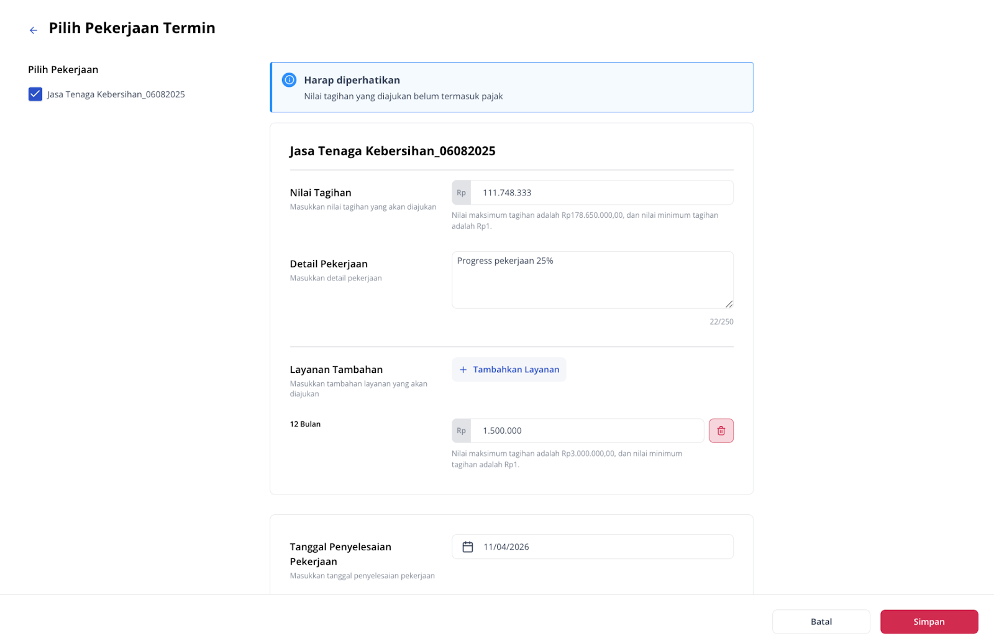Click the 22/250 character counter
Viewport: 994px width, 644px height.
click(x=721, y=322)
